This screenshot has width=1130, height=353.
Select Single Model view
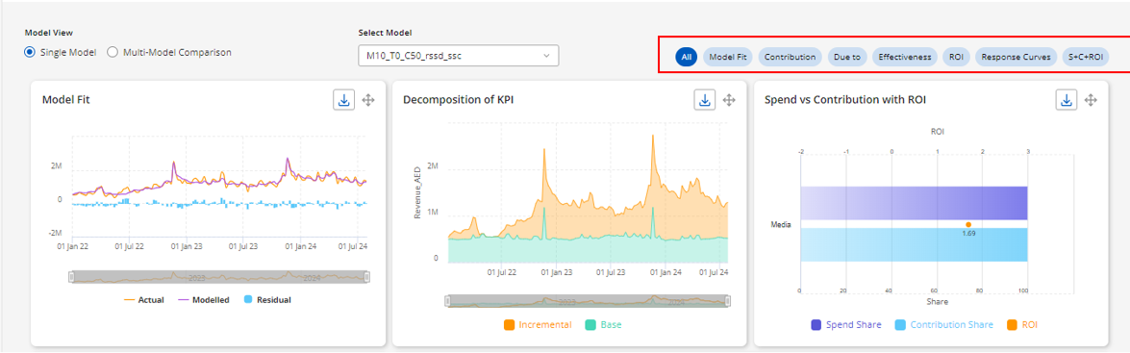point(61,52)
